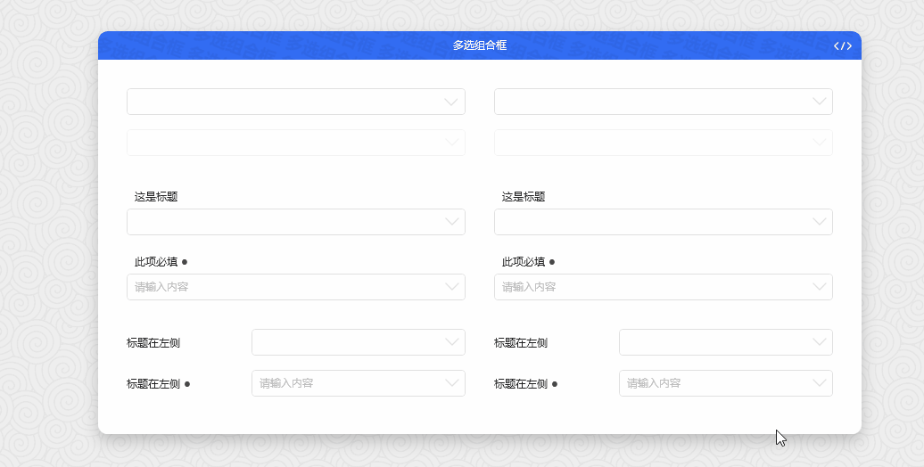Click the left column 这是标题 label

(156, 197)
